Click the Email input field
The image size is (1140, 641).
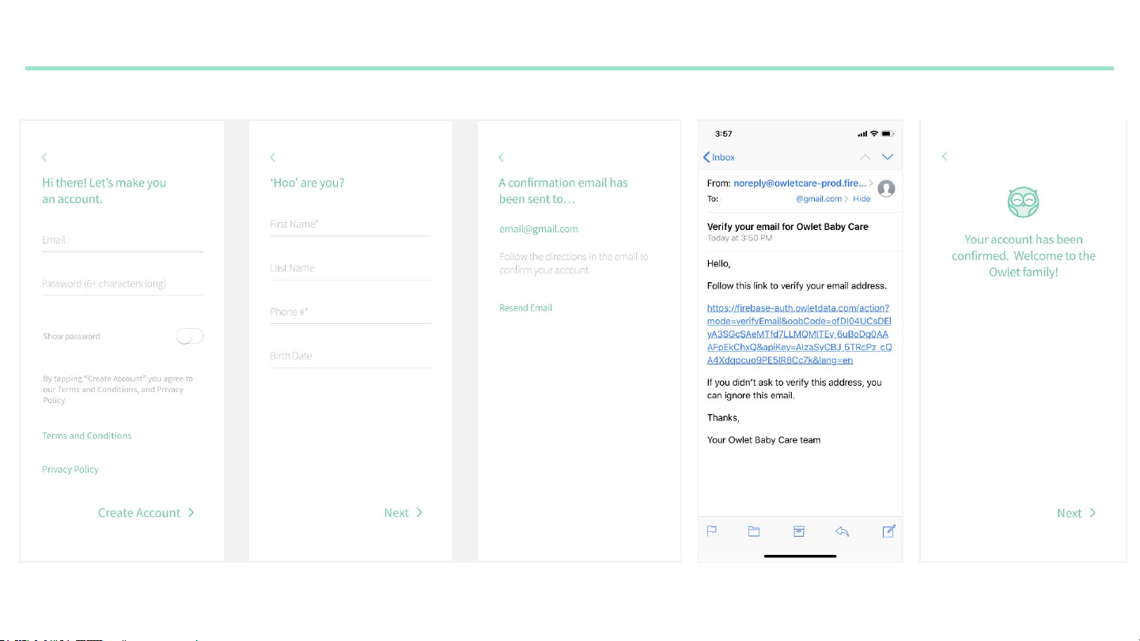pos(123,240)
